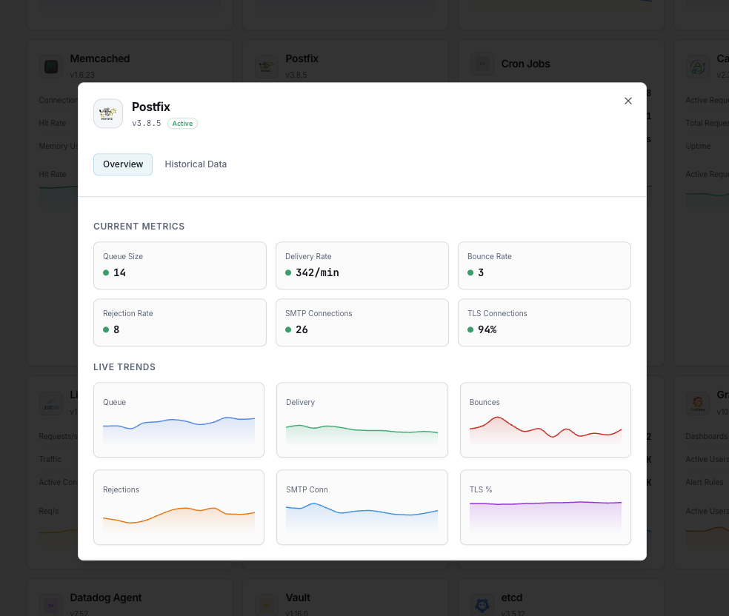Screen dimensions: 729x616
Task: Select the Postfix icon on the background card
Action: pyautogui.click(x=266, y=66)
